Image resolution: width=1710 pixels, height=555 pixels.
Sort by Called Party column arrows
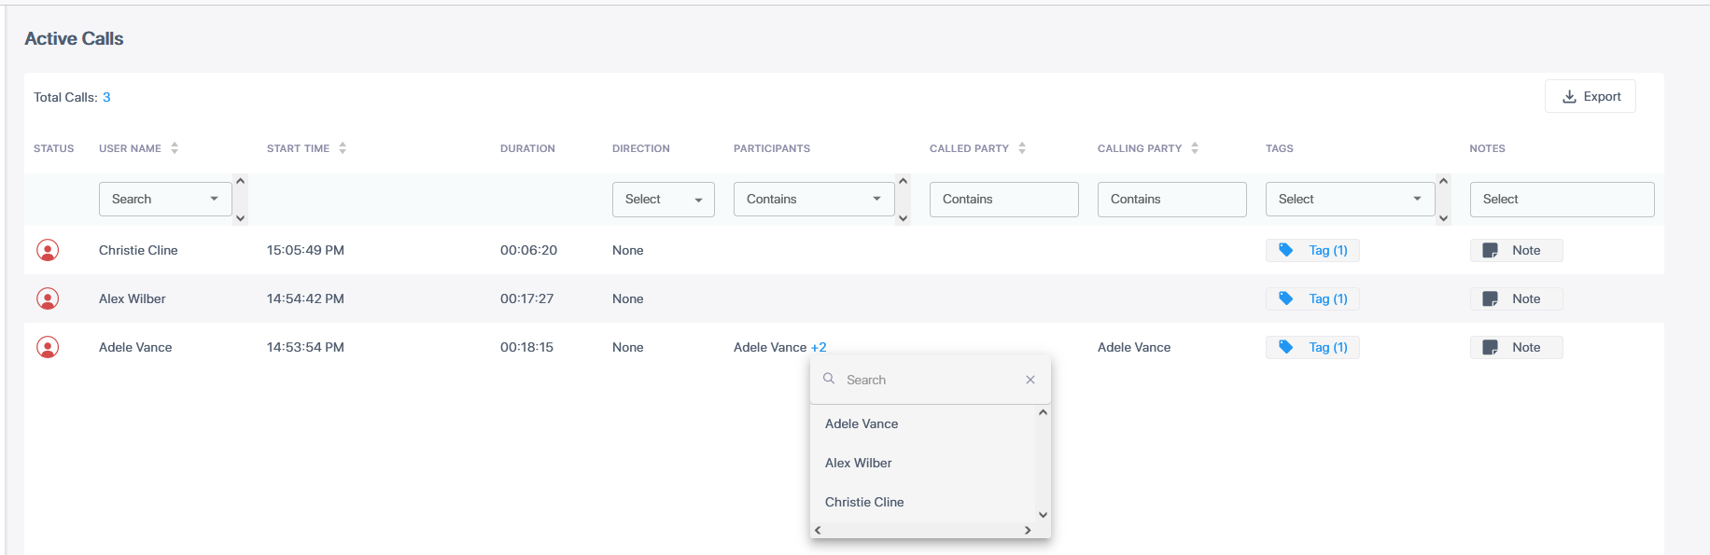pyautogui.click(x=1022, y=148)
